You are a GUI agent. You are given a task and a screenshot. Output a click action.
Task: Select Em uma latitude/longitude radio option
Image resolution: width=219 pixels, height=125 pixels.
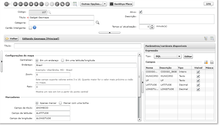point(63,60)
